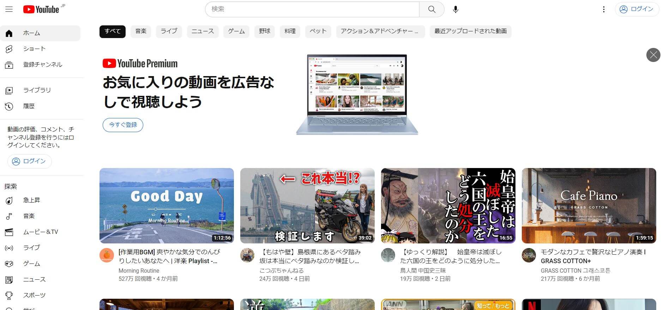
Task: Open ライブ in the sidebar explore list
Action: point(40,248)
